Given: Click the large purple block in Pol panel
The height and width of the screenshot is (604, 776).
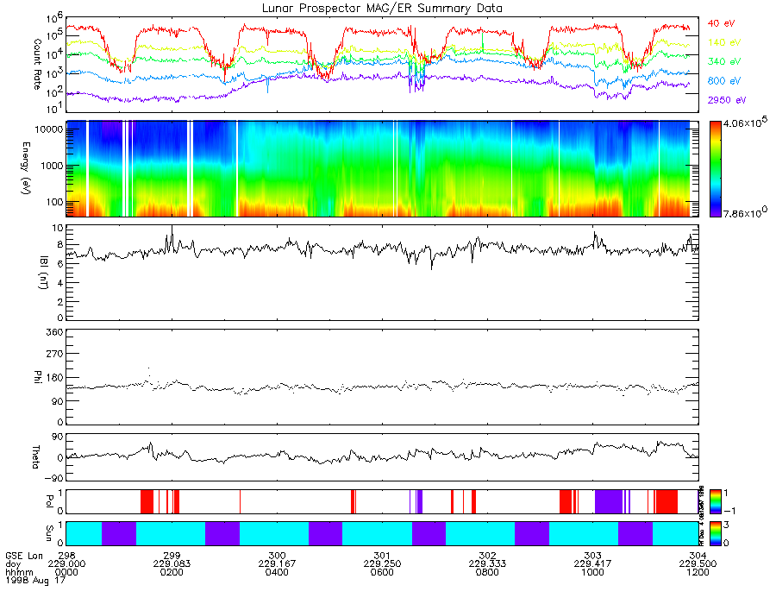Looking at the screenshot, I should (x=608, y=501).
